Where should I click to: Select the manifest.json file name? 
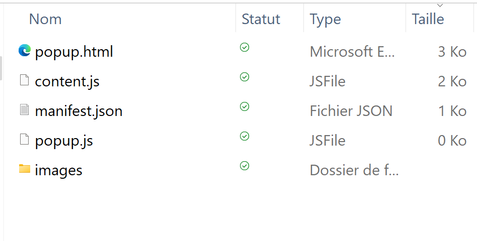[78, 111]
